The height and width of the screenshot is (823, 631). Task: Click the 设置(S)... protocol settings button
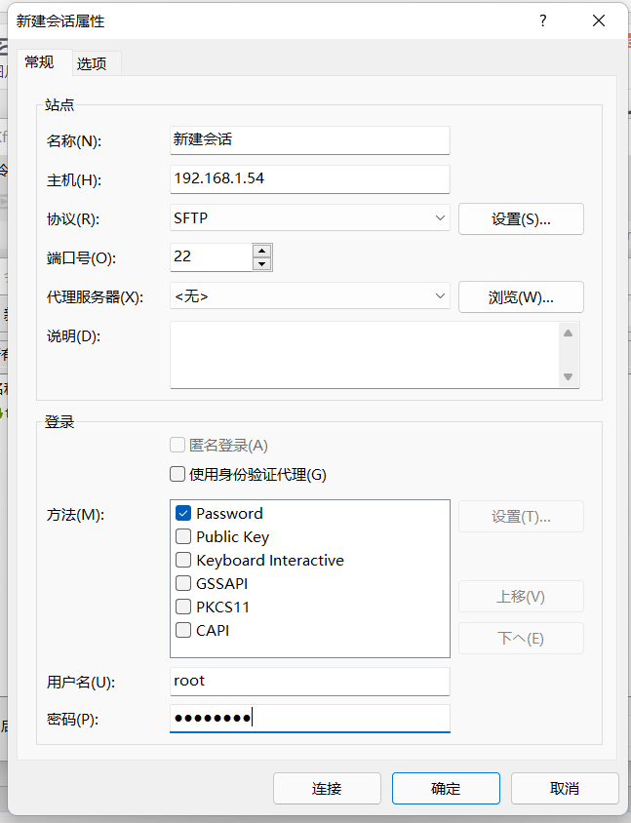pos(521,218)
